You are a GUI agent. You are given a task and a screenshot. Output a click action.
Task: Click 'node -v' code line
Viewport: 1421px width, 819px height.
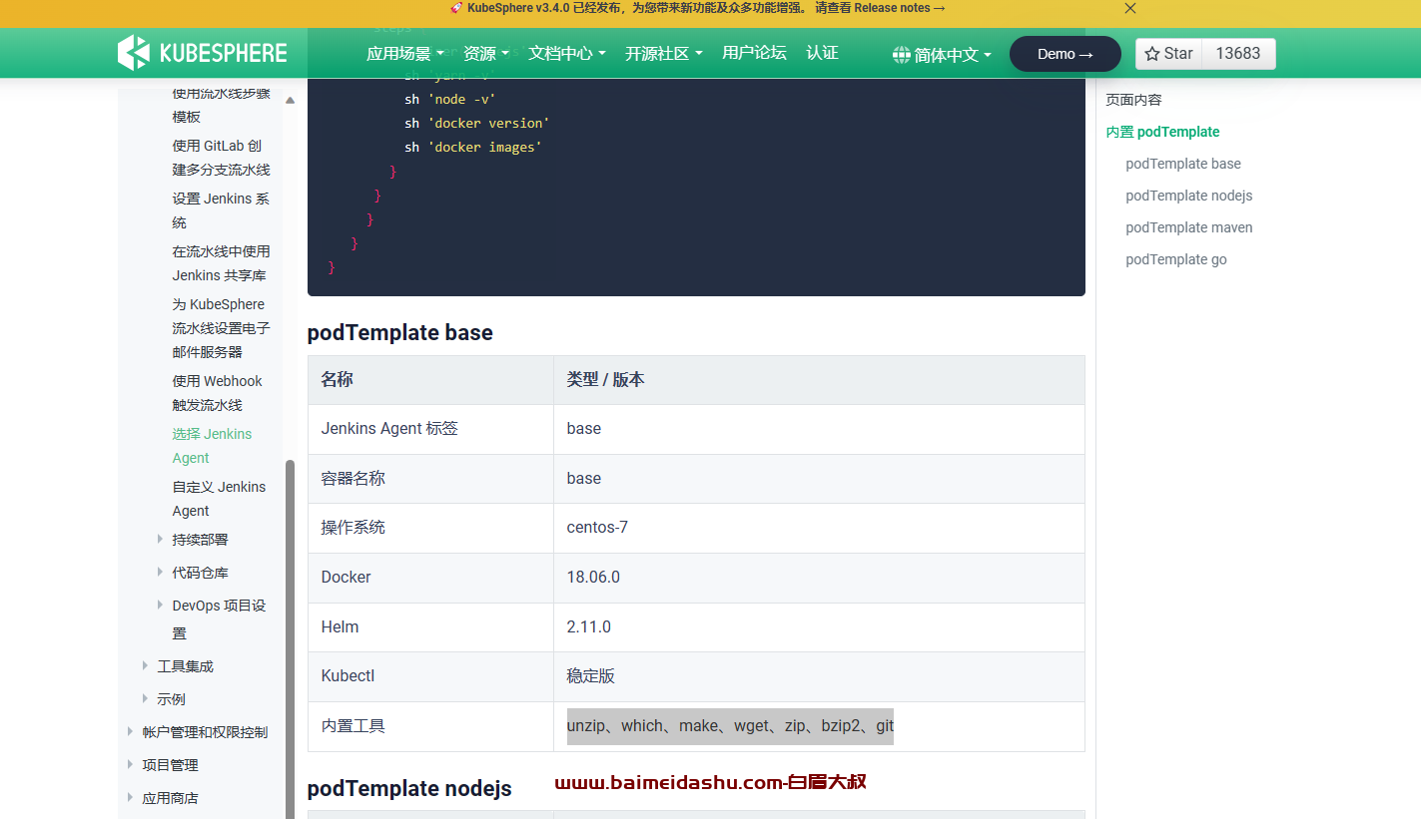click(450, 99)
